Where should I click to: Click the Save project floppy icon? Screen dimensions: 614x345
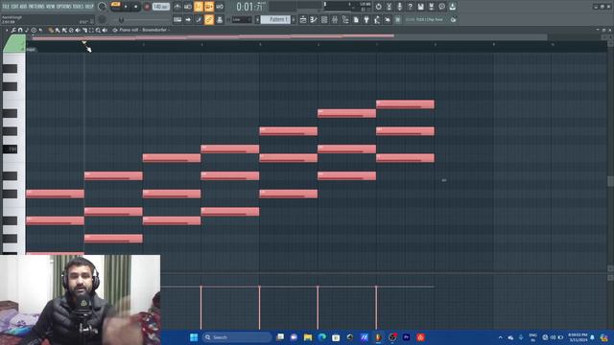tap(420, 7)
